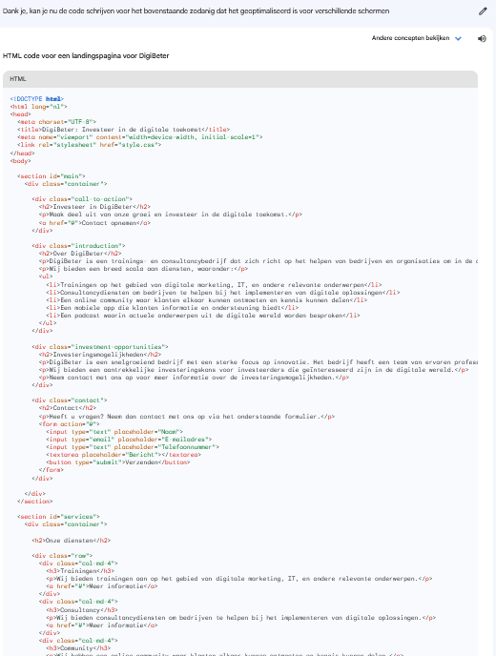Click the button 'Verzenden' code line
This screenshot has height=656, width=496.
point(118,462)
